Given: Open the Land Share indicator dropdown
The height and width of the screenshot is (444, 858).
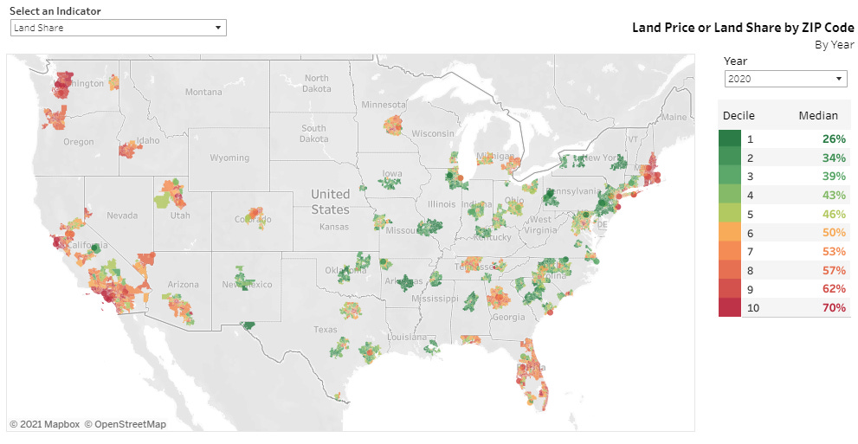Looking at the screenshot, I should [x=119, y=28].
